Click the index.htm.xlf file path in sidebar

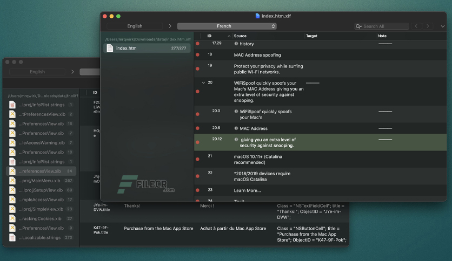tap(148, 39)
